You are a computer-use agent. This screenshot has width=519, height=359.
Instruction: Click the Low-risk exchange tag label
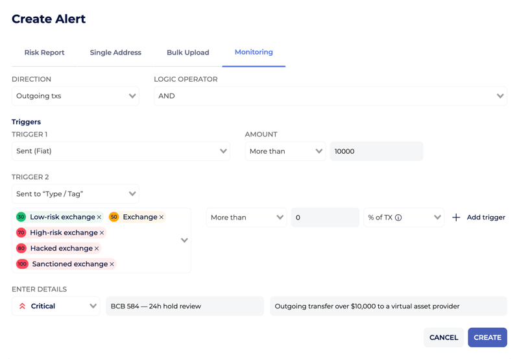(x=62, y=217)
